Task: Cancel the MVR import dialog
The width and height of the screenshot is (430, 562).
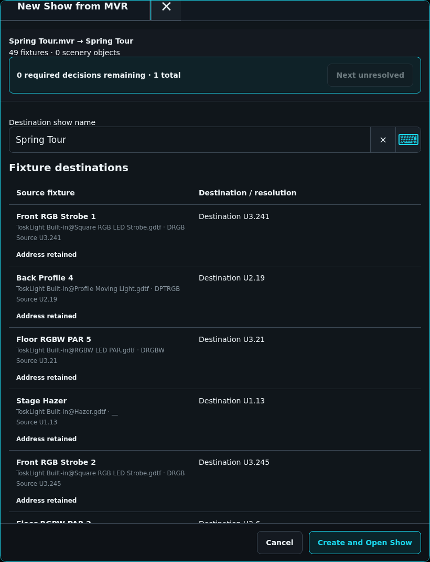Action: pos(279,543)
